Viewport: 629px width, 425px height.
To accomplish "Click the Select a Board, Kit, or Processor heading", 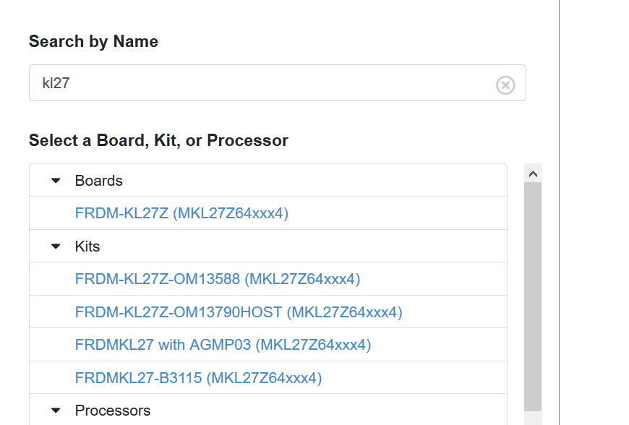I will pos(158,140).
